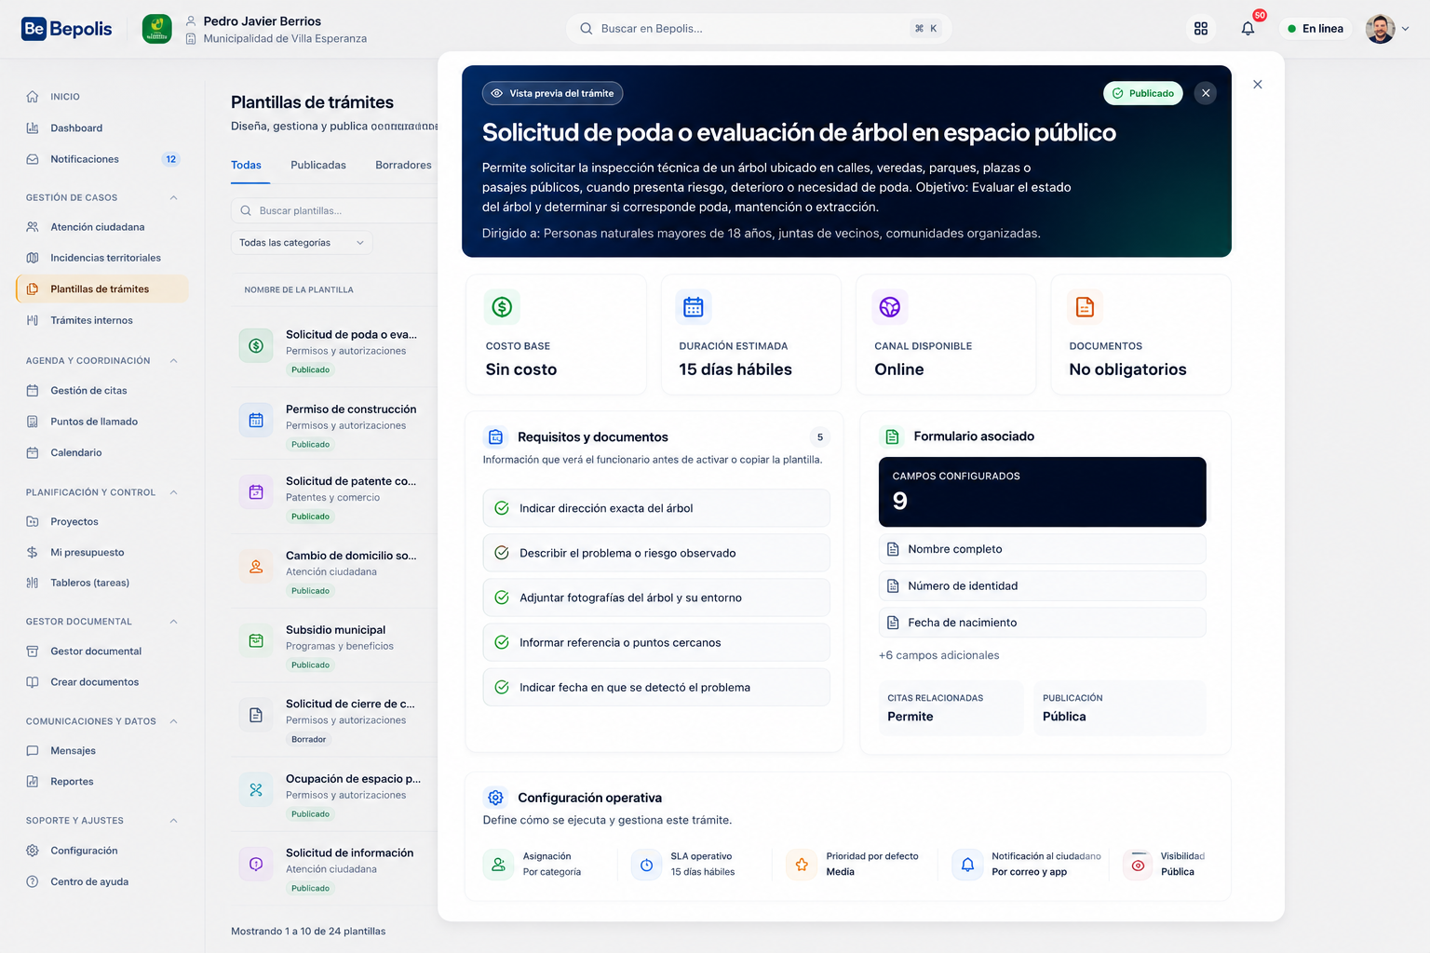
Task: Click the +6 campos adicionales text
Action: [x=938, y=655]
